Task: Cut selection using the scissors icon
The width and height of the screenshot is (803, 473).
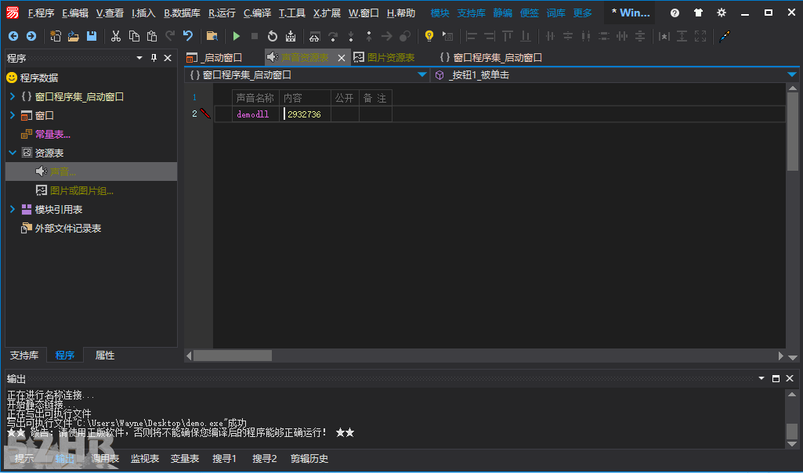Action: point(116,36)
